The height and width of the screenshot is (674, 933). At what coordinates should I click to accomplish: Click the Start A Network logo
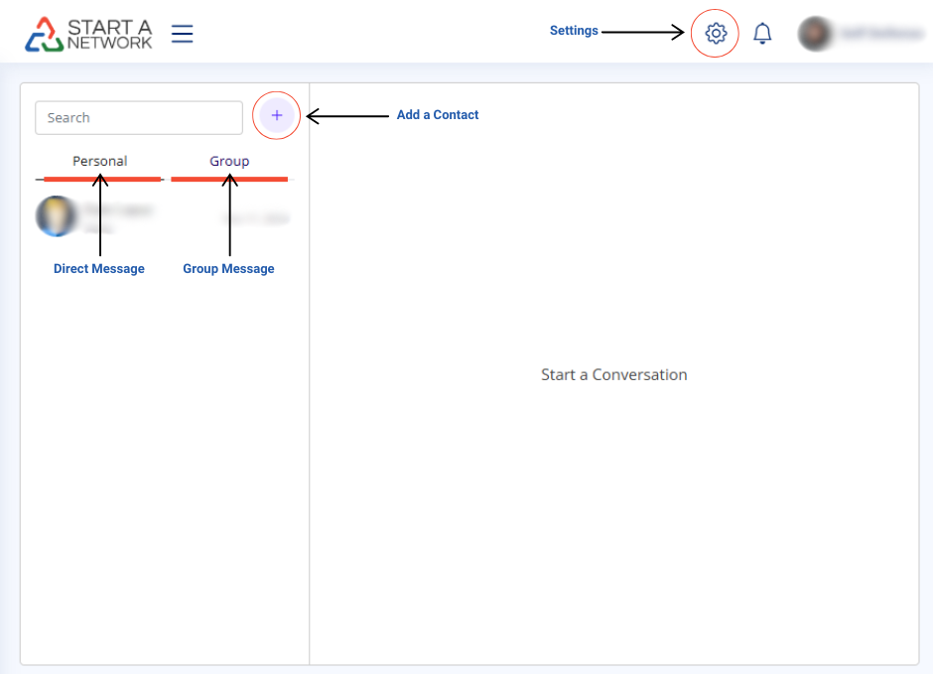[89, 34]
